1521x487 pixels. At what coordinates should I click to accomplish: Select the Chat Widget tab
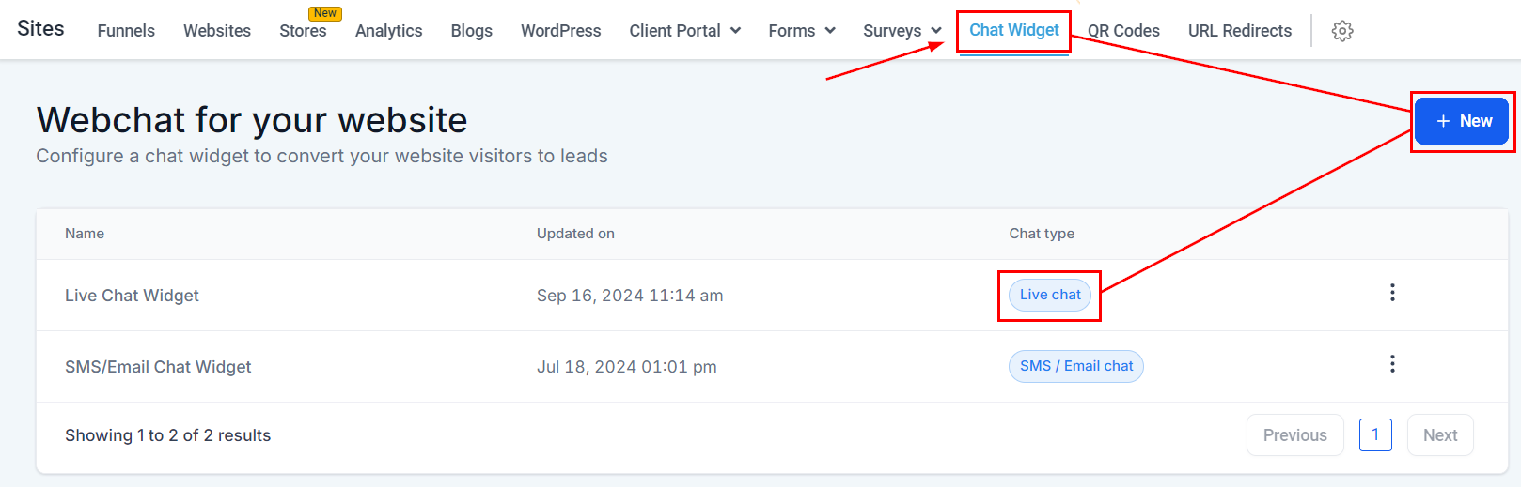coord(1014,30)
